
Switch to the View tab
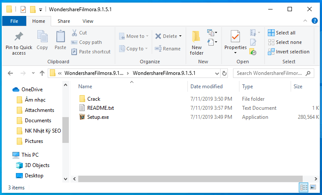88,21
